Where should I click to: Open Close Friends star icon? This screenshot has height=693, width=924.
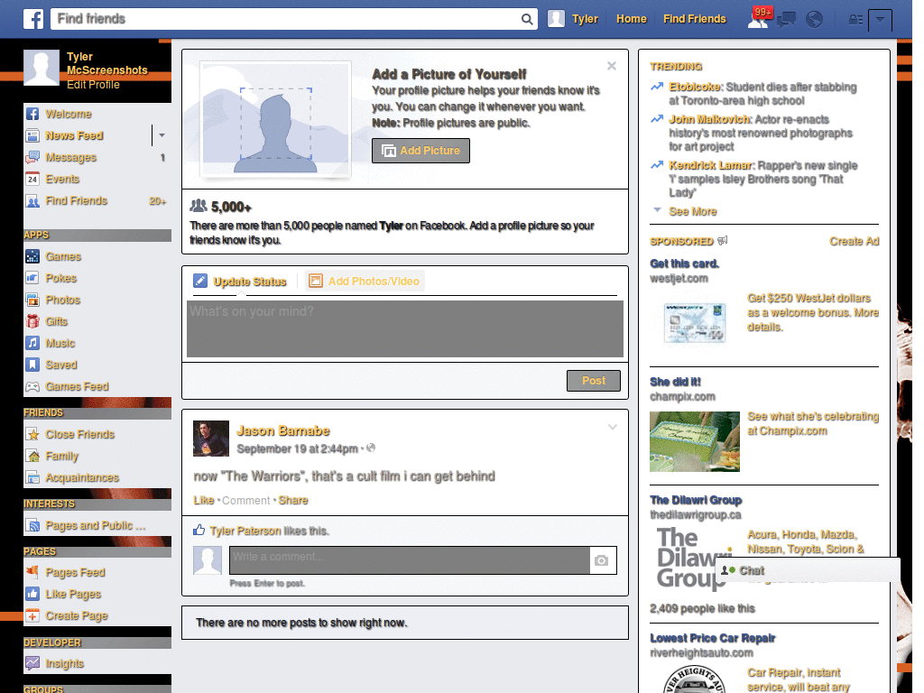tap(32, 434)
